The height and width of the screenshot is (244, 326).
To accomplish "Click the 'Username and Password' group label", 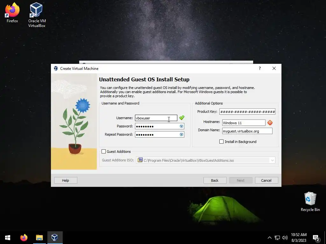I will 120,103.
